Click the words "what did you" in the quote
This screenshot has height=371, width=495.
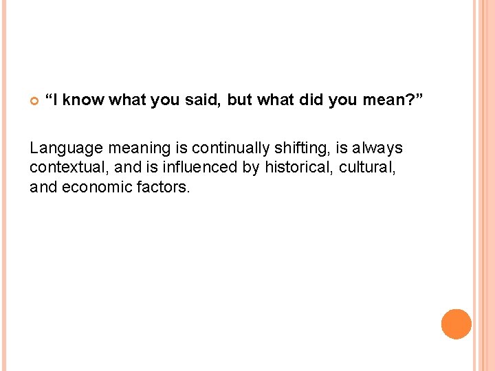(x=307, y=100)
